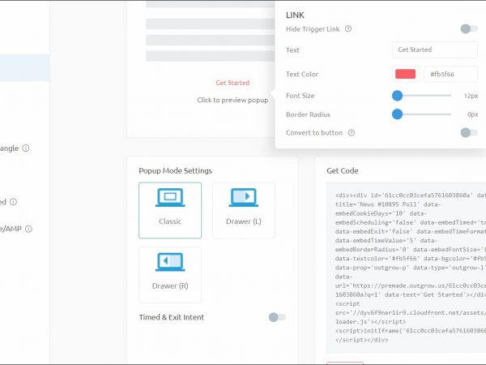Open info icon beside 'angle' sidebar item
Screen dimensions: 486x365
point(26,148)
